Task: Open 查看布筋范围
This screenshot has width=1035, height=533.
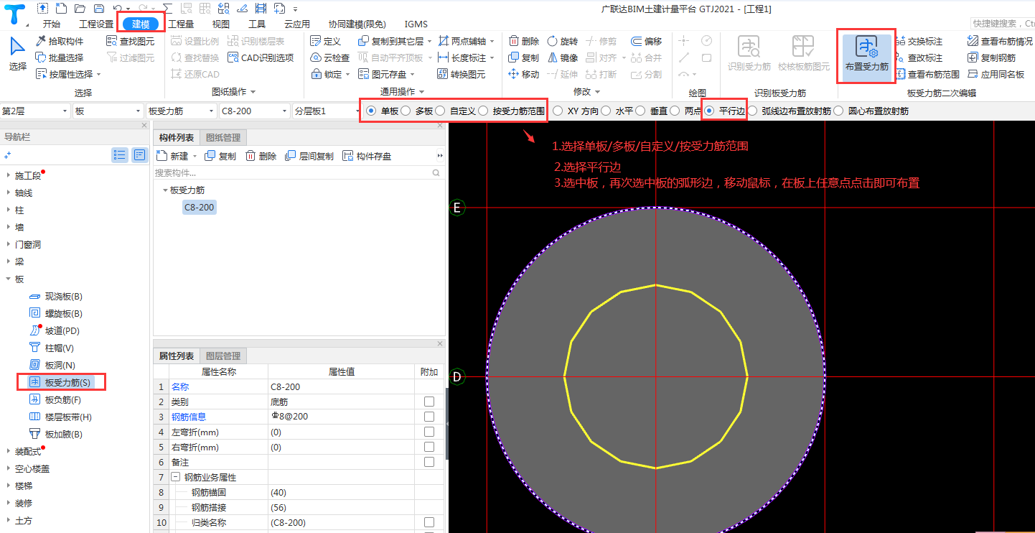Action: coord(927,74)
